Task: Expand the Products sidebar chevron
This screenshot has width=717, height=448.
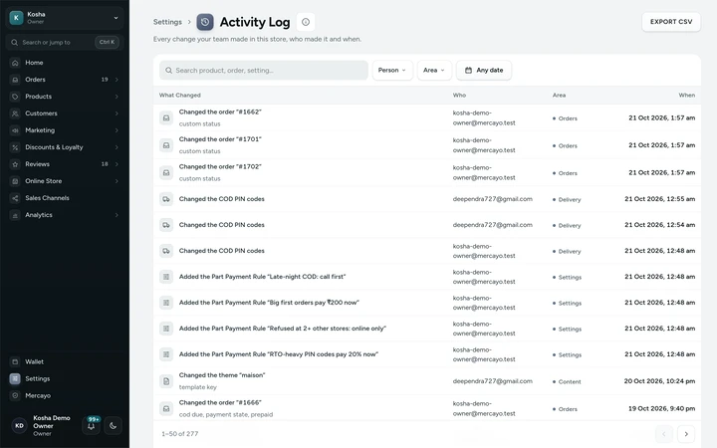Action: (x=117, y=97)
